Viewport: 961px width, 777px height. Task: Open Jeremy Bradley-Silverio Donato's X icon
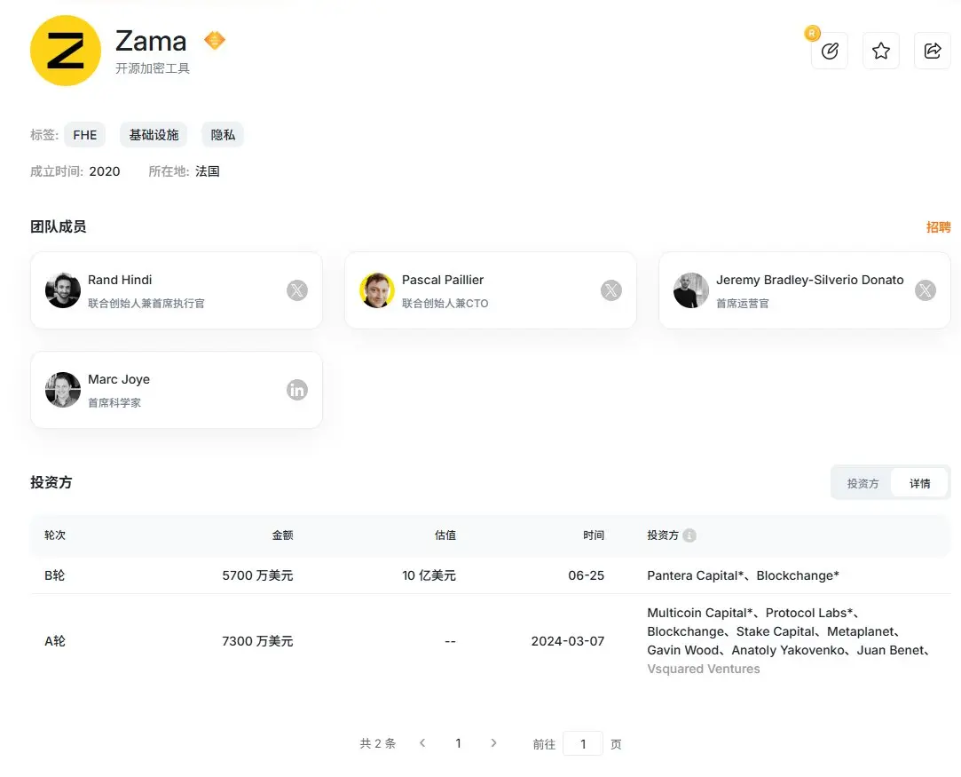click(926, 290)
